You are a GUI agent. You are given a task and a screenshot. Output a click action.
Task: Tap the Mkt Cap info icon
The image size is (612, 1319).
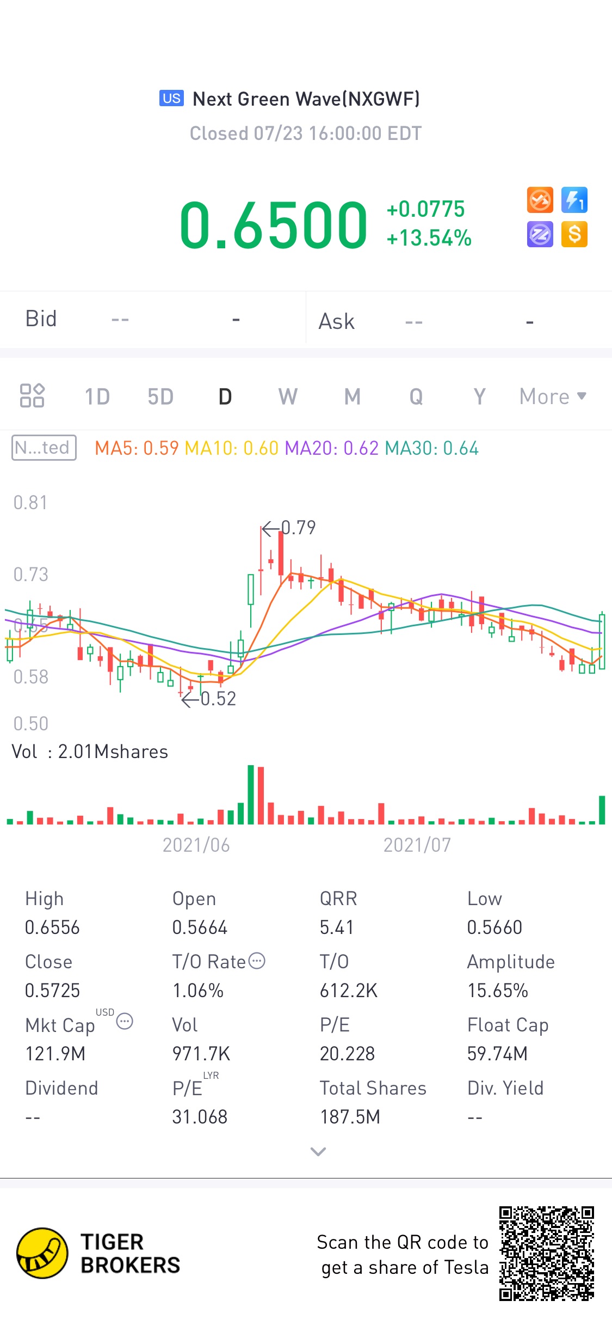(x=125, y=1021)
